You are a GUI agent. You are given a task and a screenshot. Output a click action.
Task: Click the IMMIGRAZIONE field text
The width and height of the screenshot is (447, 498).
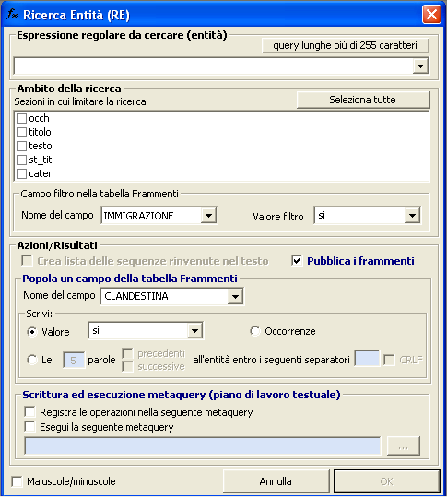pos(139,216)
